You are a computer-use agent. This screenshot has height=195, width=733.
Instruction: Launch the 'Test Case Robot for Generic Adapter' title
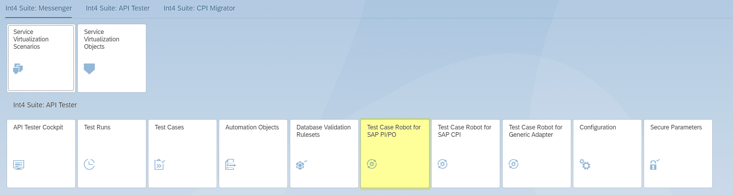(x=535, y=131)
